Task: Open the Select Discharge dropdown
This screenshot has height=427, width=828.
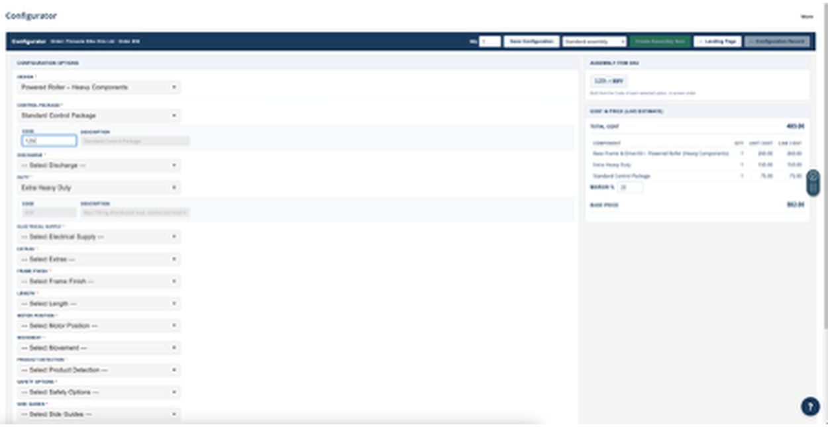Action: tap(99, 165)
